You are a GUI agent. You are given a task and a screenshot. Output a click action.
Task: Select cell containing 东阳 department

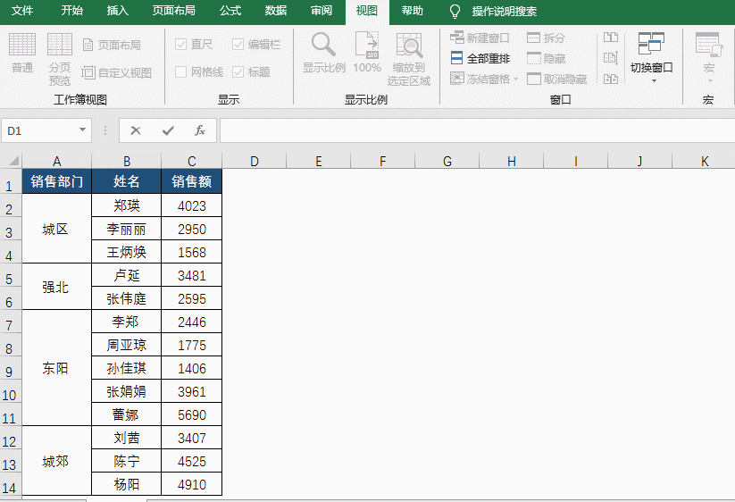[x=56, y=368]
